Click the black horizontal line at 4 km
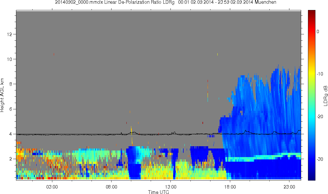 (x=158, y=134)
